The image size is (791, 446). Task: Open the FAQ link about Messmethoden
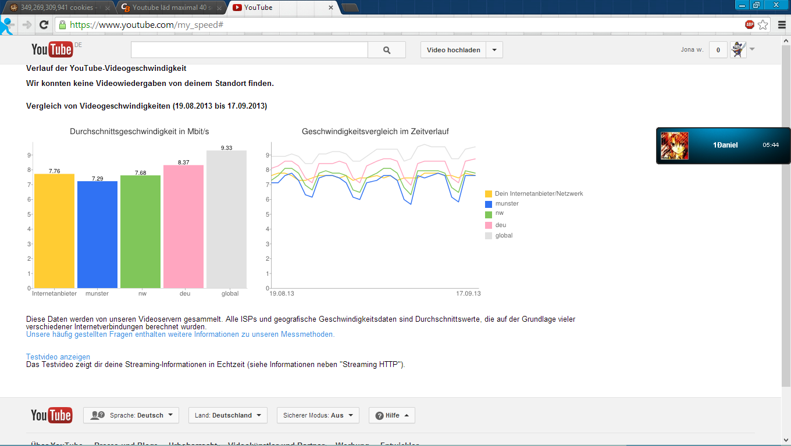click(x=180, y=334)
